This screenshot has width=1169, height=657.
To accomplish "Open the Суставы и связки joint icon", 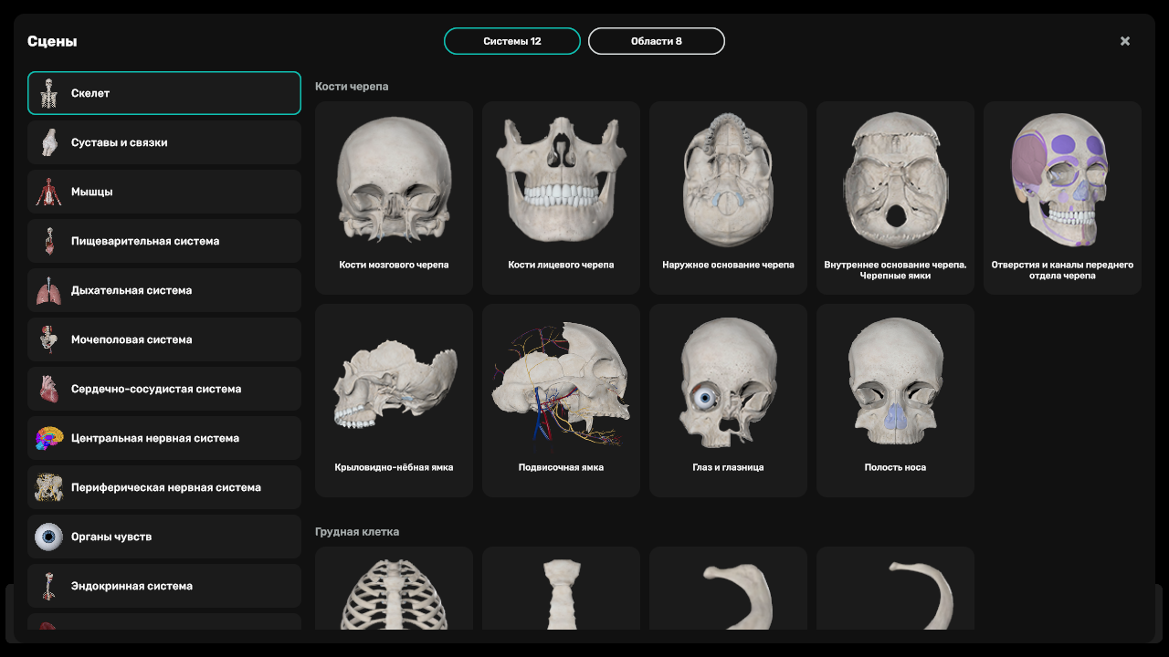I will (48, 142).
